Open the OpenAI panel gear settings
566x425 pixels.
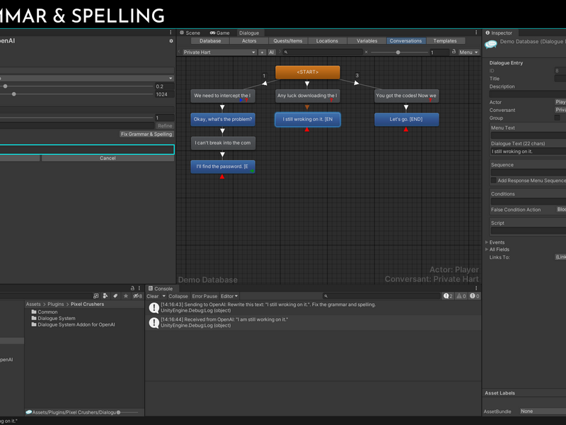point(171,41)
